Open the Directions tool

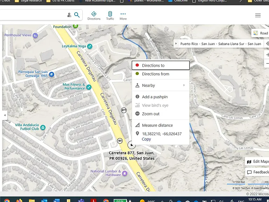tap(94, 16)
